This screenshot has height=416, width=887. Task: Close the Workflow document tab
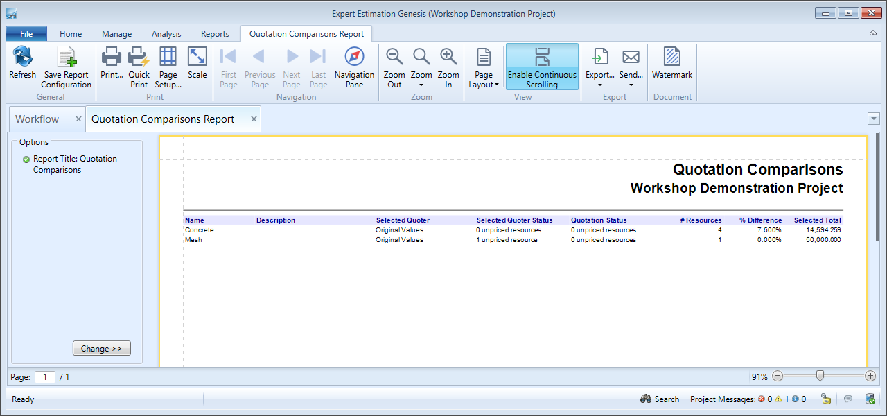point(78,119)
